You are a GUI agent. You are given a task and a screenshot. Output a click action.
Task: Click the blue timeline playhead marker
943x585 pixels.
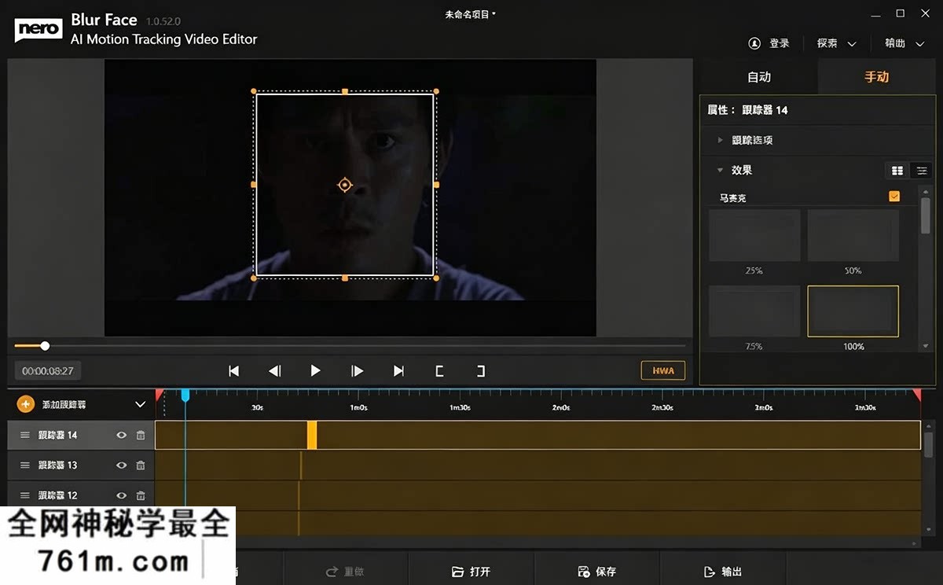coord(185,395)
